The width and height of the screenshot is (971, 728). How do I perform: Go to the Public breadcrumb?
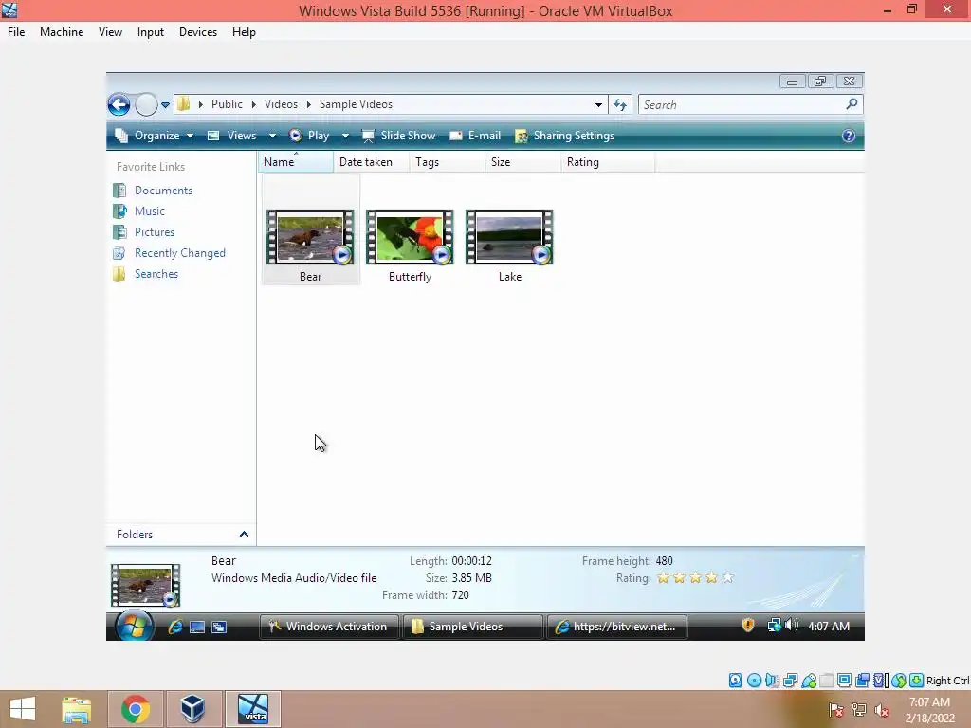(227, 104)
